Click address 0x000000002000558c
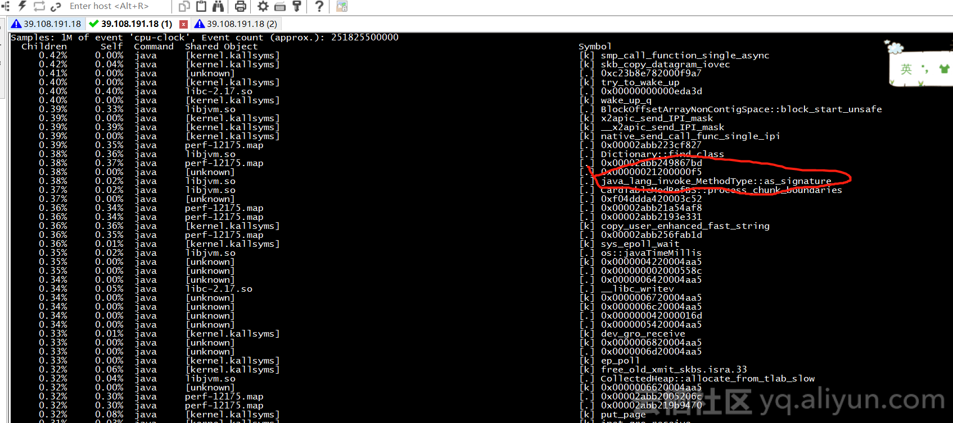This screenshot has height=423, width=953. [x=651, y=271]
